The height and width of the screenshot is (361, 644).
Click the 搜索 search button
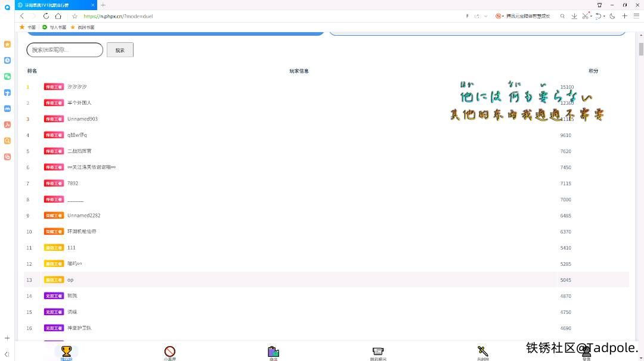coord(120,50)
